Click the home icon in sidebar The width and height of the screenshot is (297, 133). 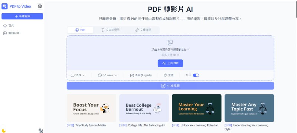(5, 25)
